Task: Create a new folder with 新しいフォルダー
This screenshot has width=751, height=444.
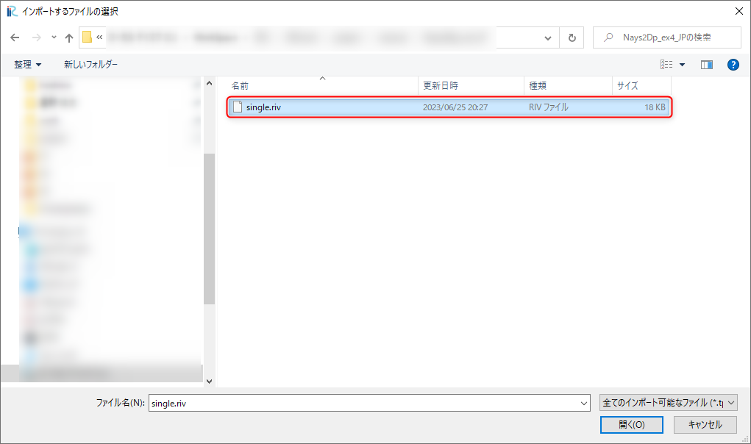Action: (x=90, y=64)
